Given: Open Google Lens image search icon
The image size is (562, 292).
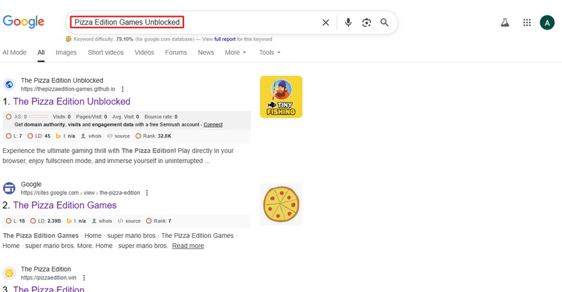Looking at the screenshot, I should (366, 22).
